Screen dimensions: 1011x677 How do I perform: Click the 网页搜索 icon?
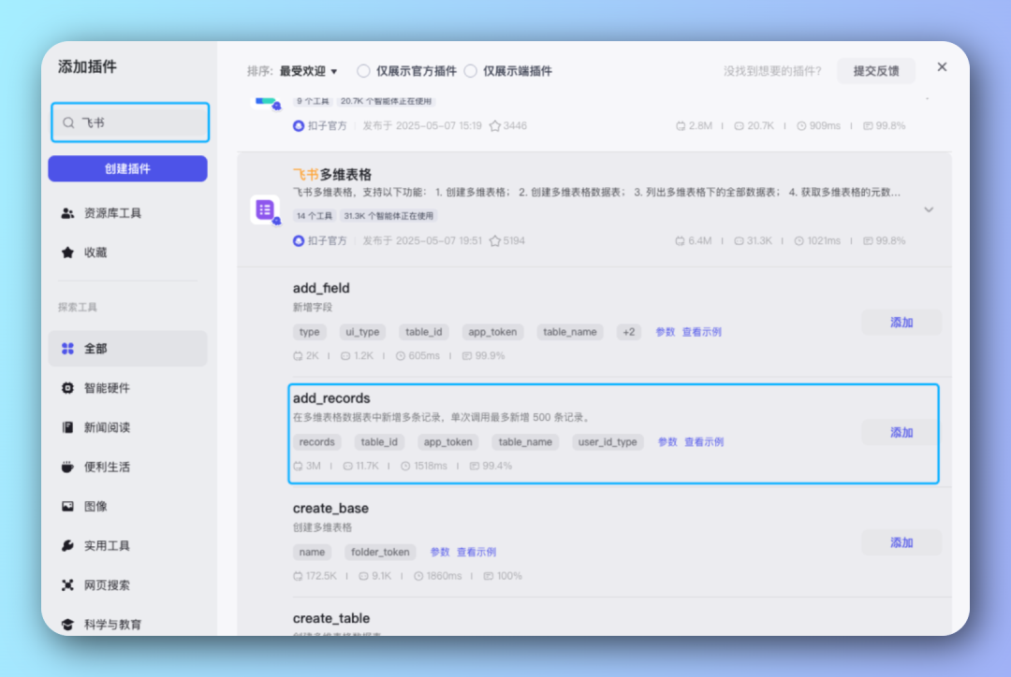pos(67,584)
